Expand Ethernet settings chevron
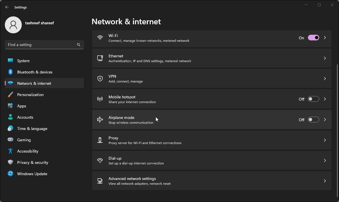 325,58
